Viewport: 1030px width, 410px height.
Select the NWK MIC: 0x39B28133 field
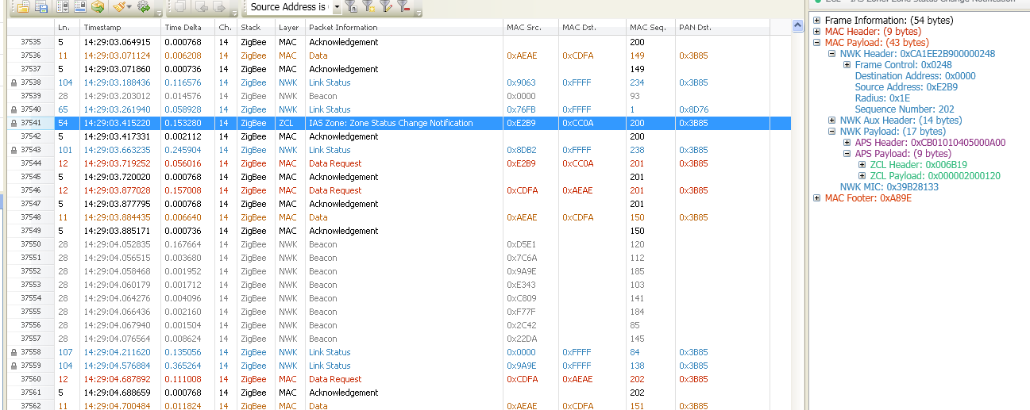[889, 187]
